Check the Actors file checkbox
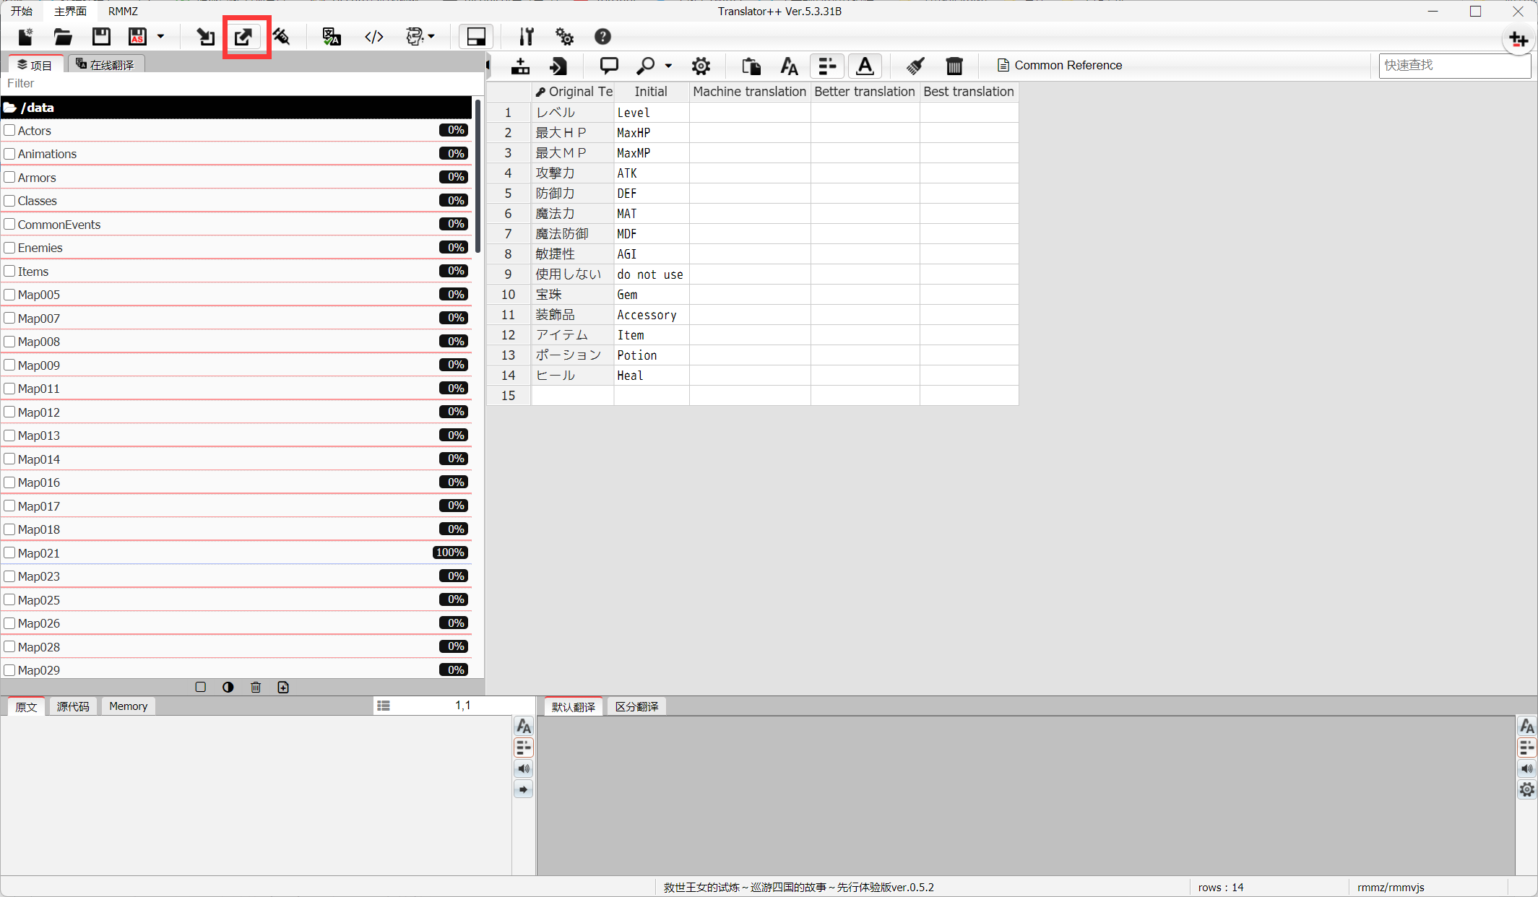This screenshot has width=1538, height=897. tap(10, 130)
